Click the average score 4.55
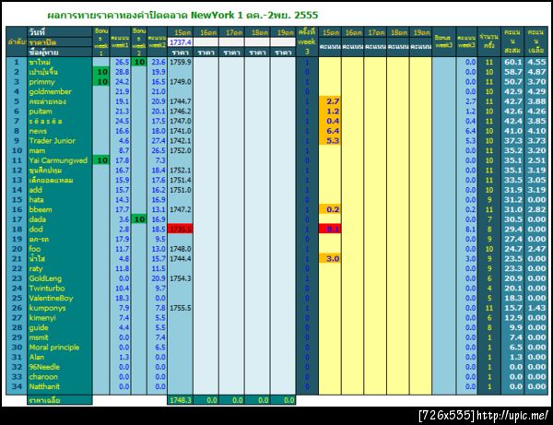 click(536, 62)
